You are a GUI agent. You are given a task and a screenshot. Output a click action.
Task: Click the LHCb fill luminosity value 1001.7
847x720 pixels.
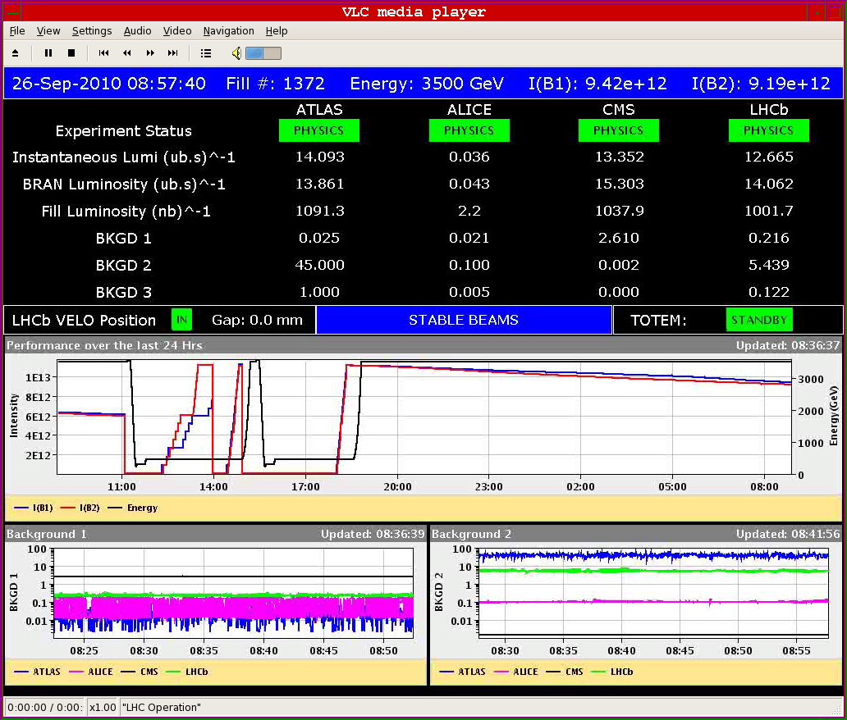click(769, 211)
